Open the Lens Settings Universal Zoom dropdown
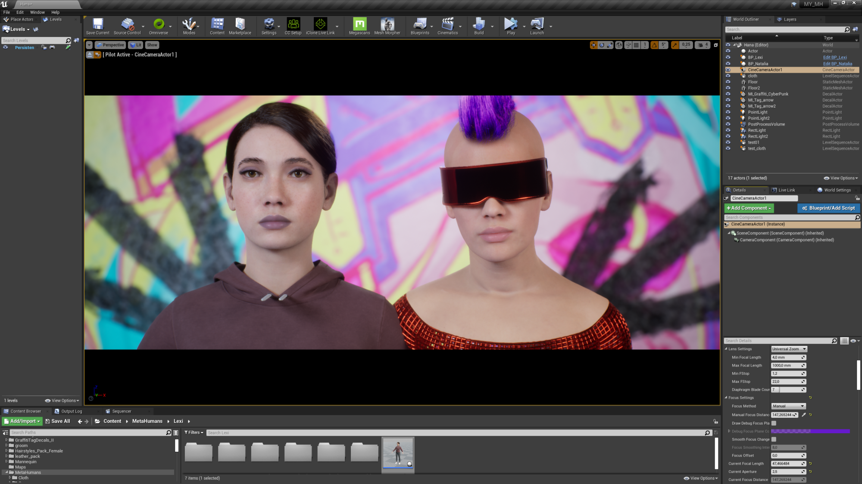Screen dimensions: 862x484 coord(789,349)
